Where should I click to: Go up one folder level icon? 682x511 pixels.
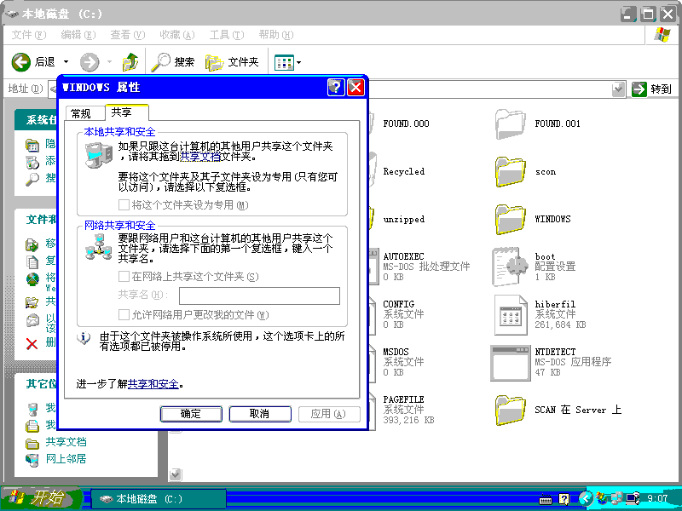click(130, 62)
